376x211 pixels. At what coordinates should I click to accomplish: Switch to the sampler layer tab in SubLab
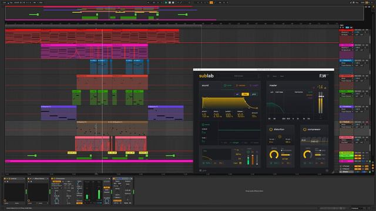point(241,86)
